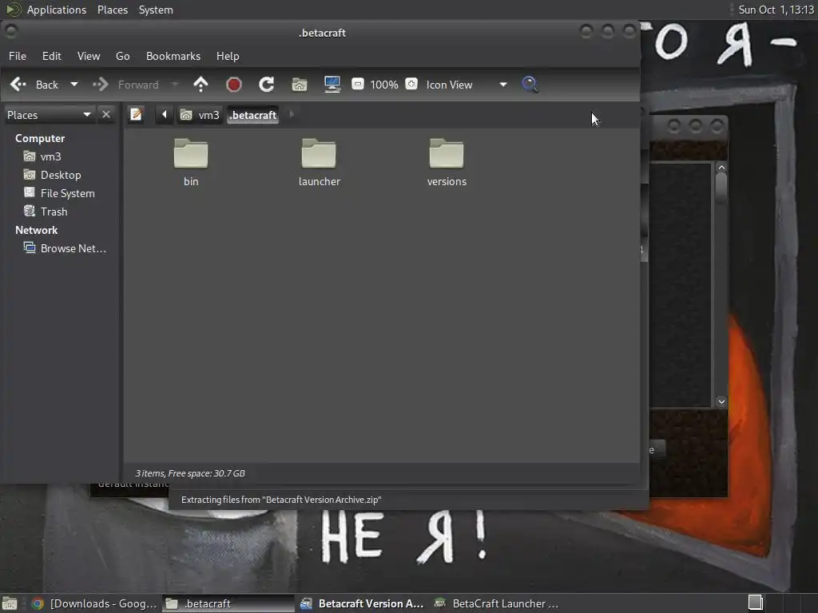Open the bin folder
This screenshot has width=818, height=613.
coord(191,162)
